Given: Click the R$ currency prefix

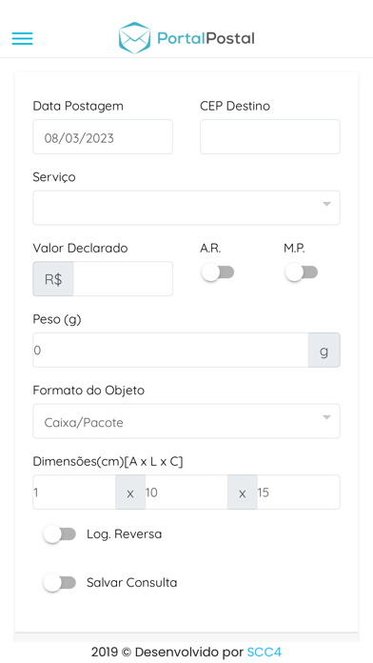Looking at the screenshot, I should (53, 279).
